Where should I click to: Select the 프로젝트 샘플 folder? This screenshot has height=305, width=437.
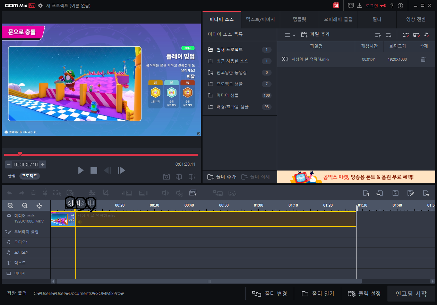point(240,84)
